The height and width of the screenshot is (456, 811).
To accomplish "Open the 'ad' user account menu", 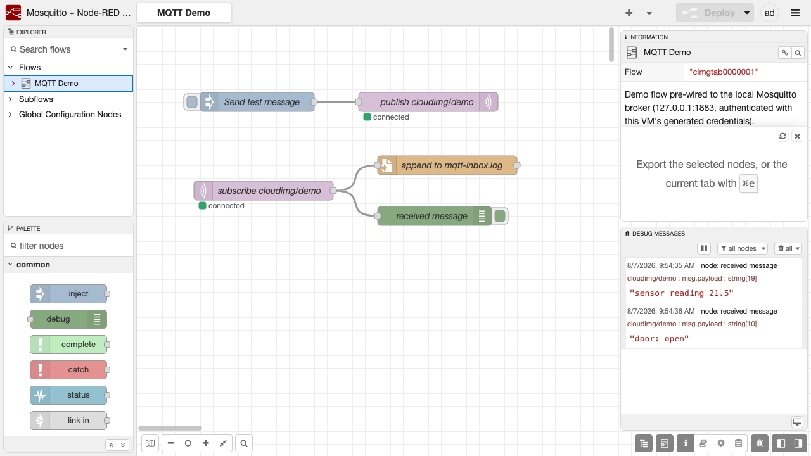I will [770, 13].
